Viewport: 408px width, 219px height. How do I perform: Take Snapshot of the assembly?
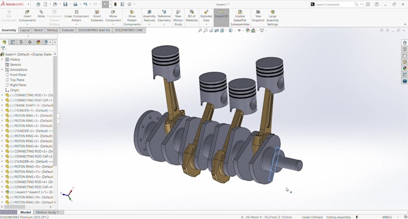click(x=258, y=16)
